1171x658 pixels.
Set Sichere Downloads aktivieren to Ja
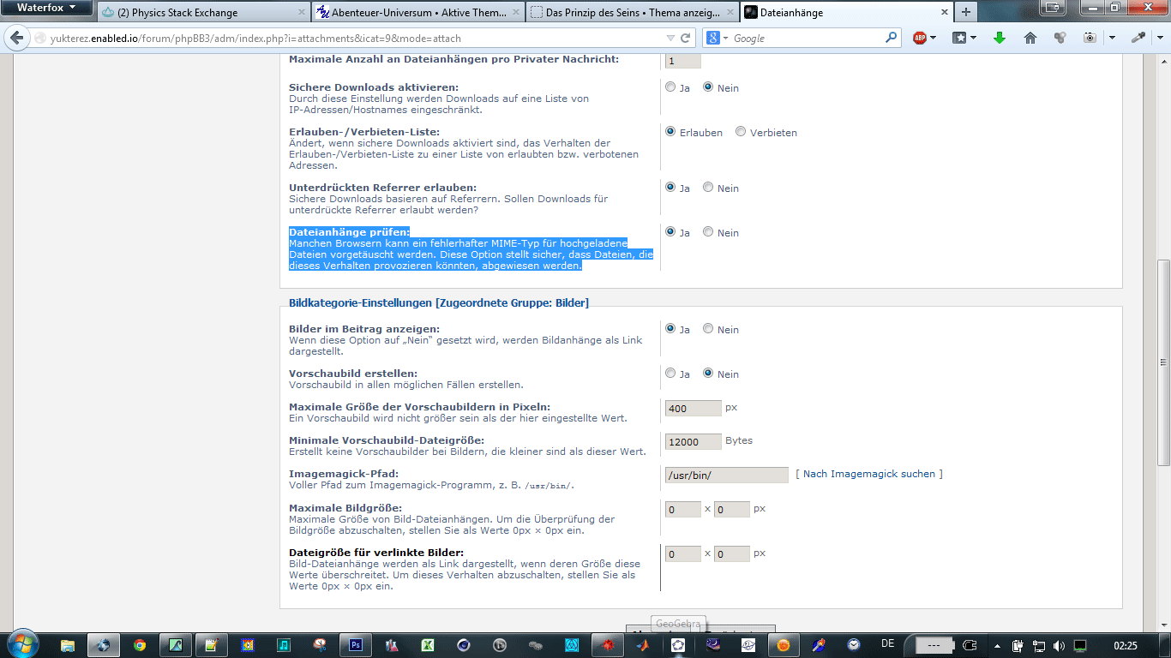(x=670, y=87)
